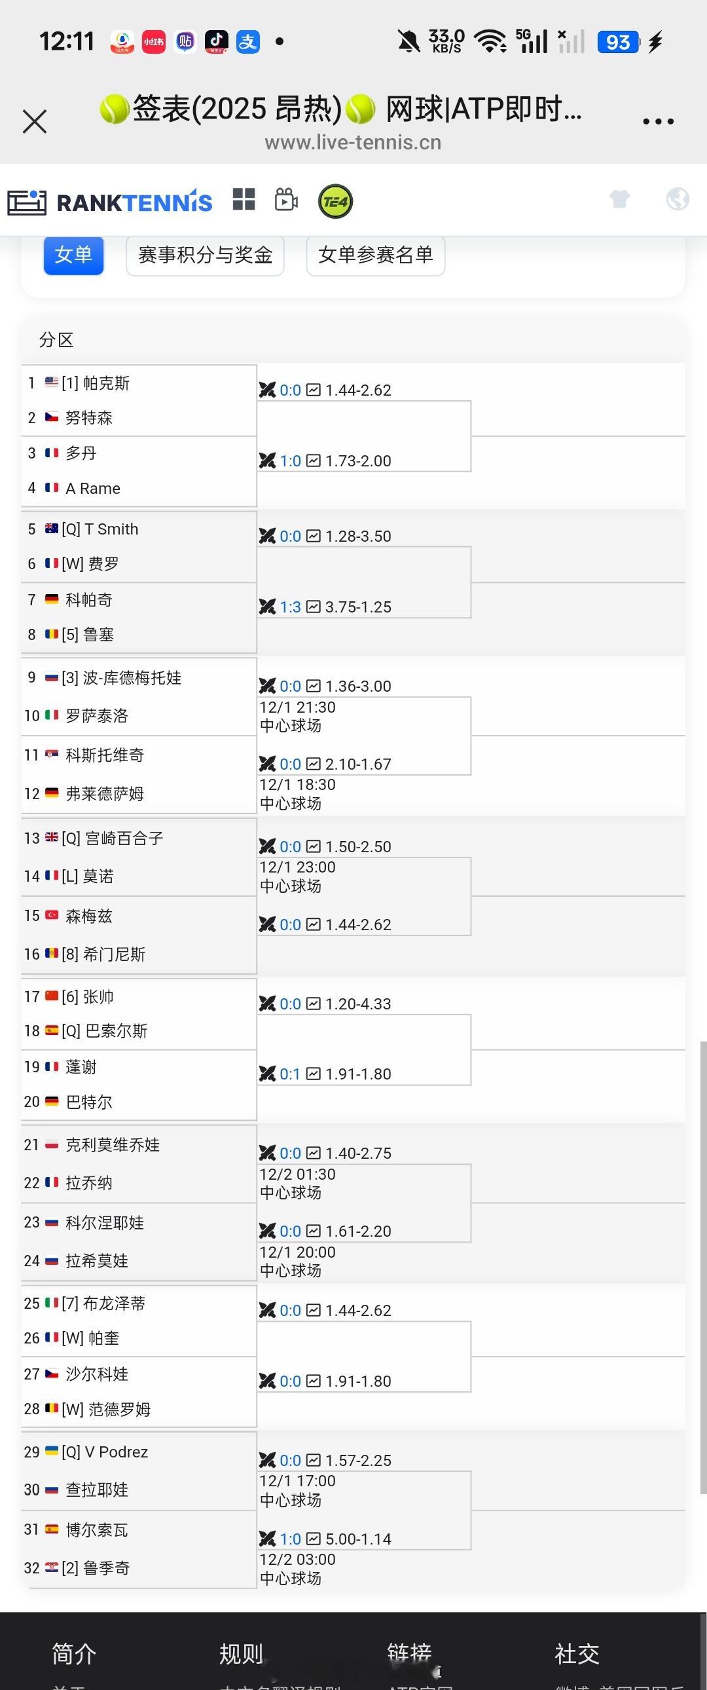
Task: Open the three-dot browser menu at top right
Action: point(658,121)
